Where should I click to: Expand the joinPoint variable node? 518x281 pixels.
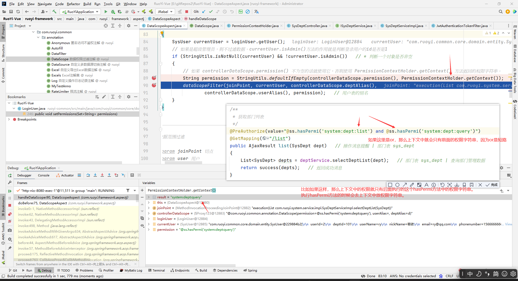[149, 208]
